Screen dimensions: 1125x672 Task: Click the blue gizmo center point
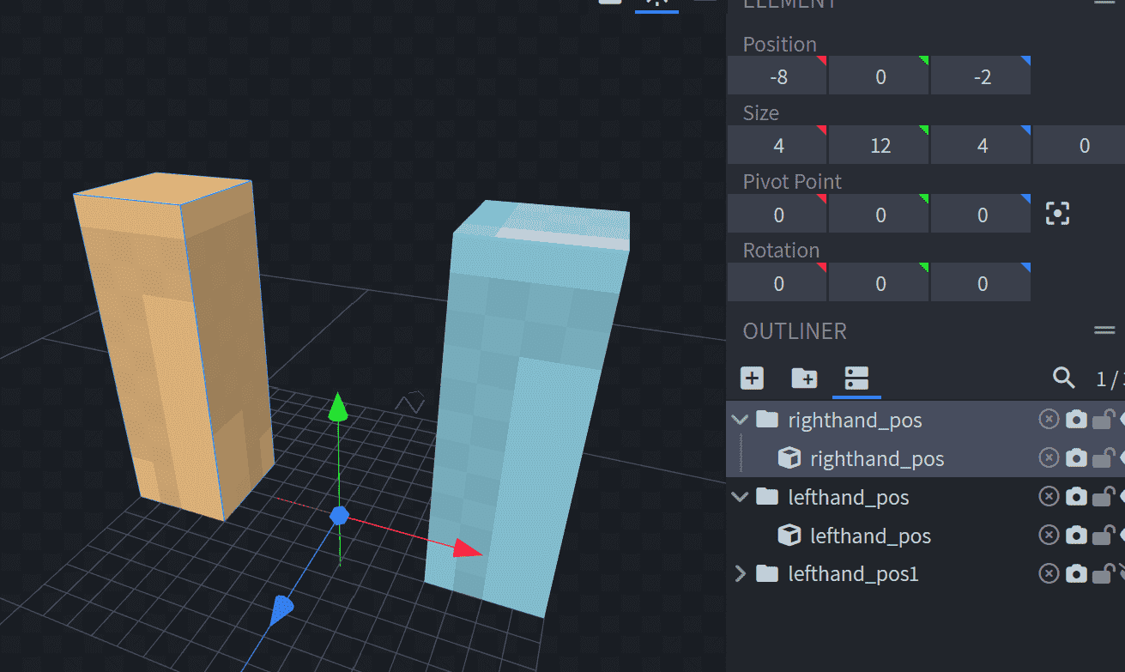pos(340,515)
